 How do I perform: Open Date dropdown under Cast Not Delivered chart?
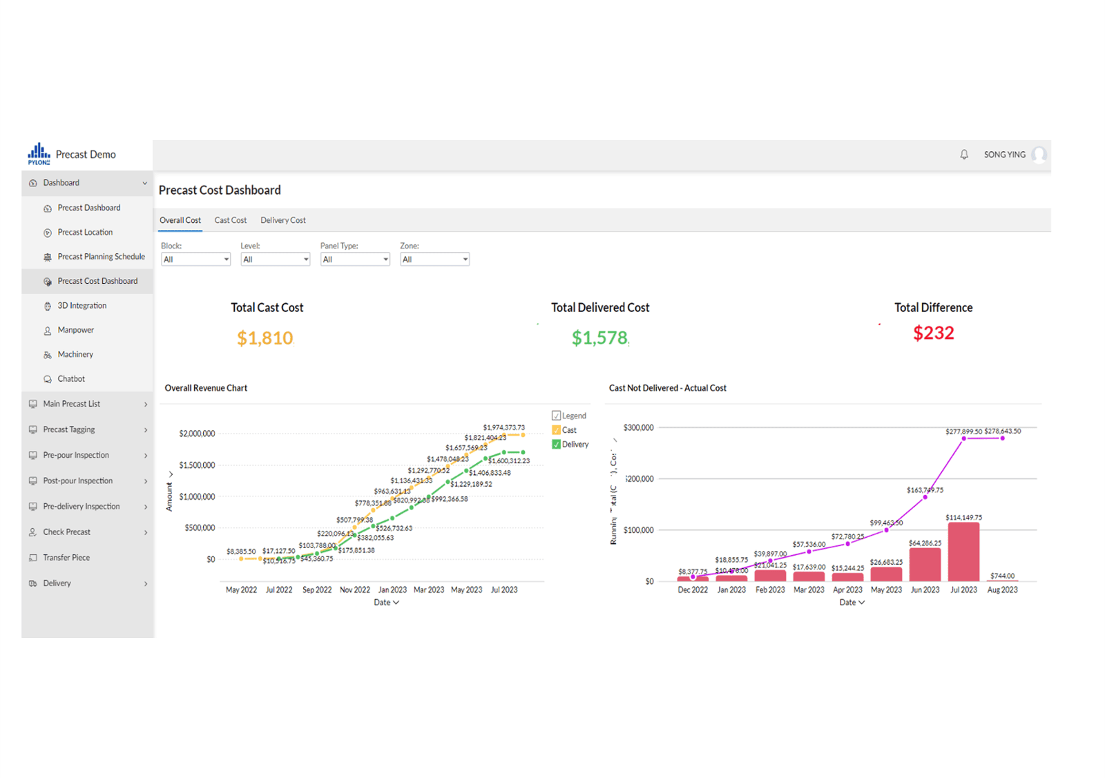coord(852,603)
